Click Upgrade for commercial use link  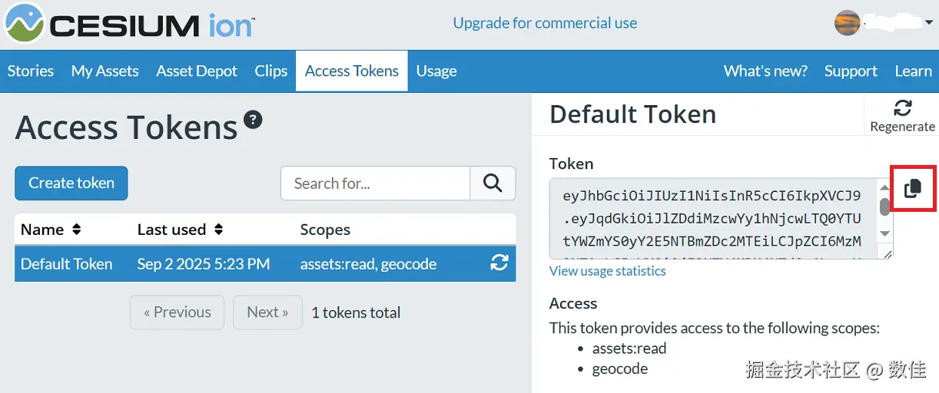point(545,23)
